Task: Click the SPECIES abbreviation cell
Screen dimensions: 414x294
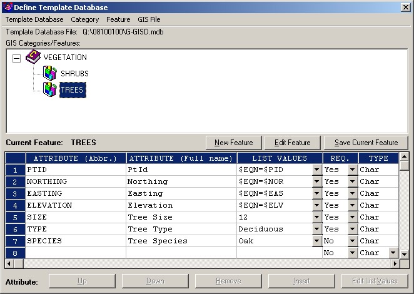Action: pyautogui.click(x=76, y=241)
